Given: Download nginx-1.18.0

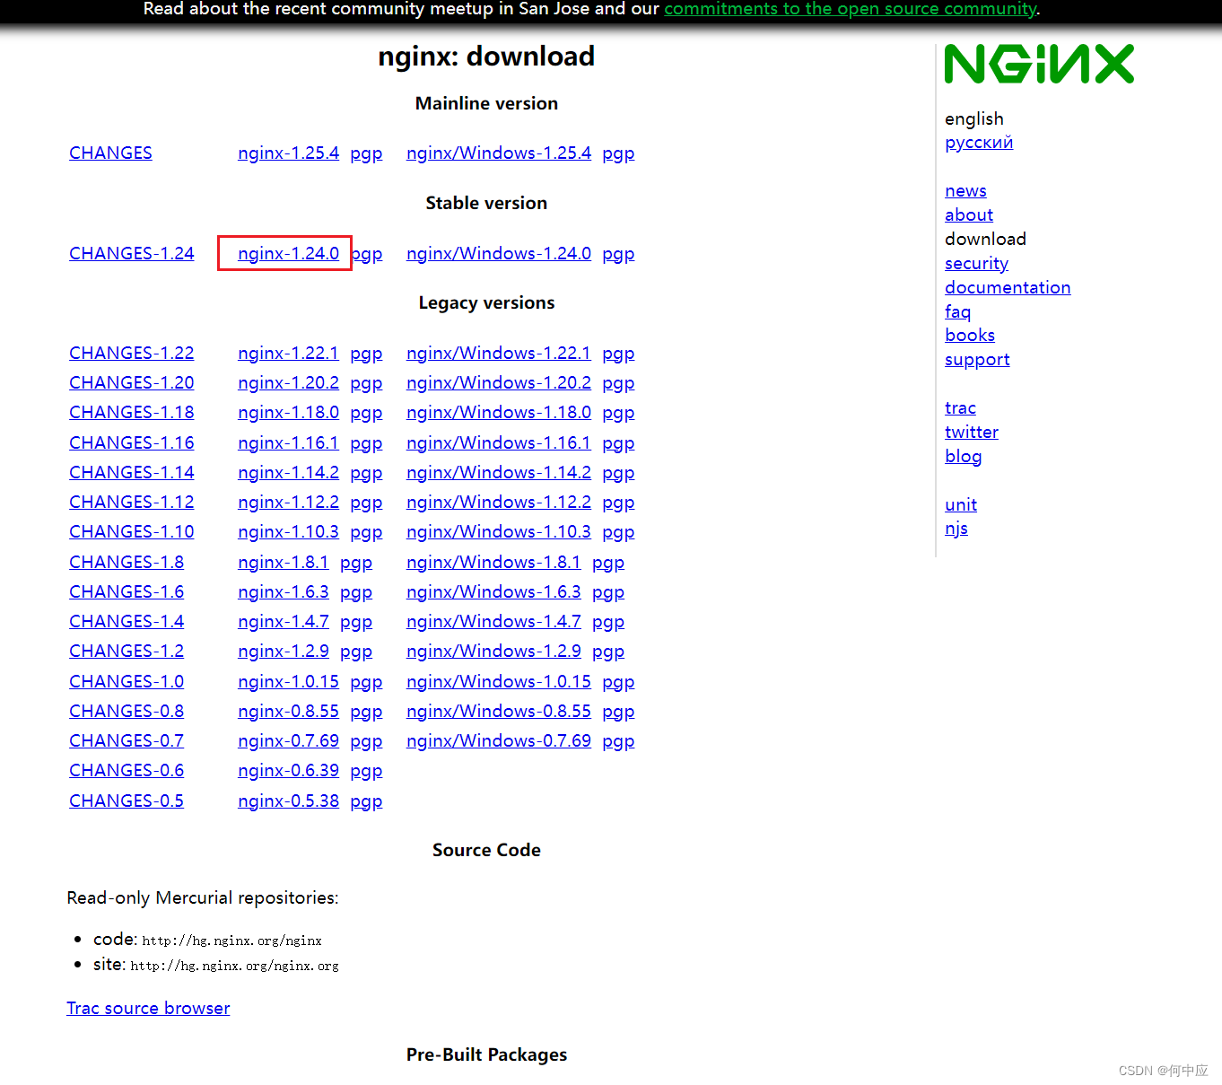Looking at the screenshot, I should pyautogui.click(x=288, y=413).
